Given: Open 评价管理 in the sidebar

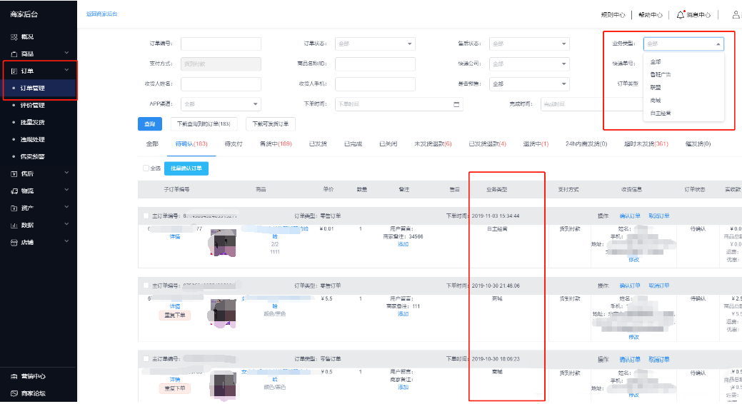Looking at the screenshot, I should (x=33, y=105).
